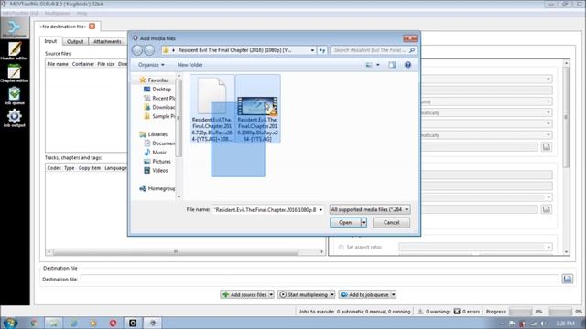Switch to the Output tab
The width and height of the screenshot is (586, 329).
(75, 42)
